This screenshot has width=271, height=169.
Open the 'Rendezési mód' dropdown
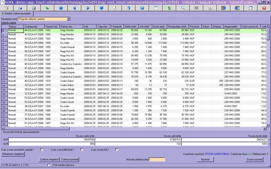[68, 19]
